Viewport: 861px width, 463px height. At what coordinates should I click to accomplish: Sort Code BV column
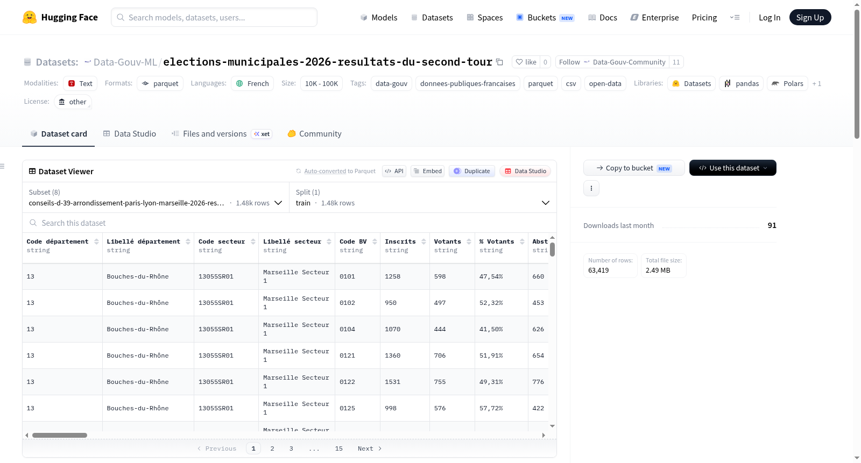click(375, 241)
